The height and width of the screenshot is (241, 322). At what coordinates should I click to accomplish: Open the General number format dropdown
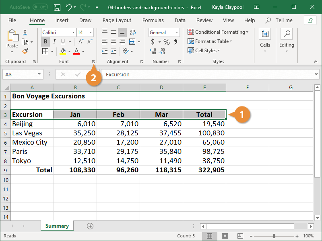177,32
